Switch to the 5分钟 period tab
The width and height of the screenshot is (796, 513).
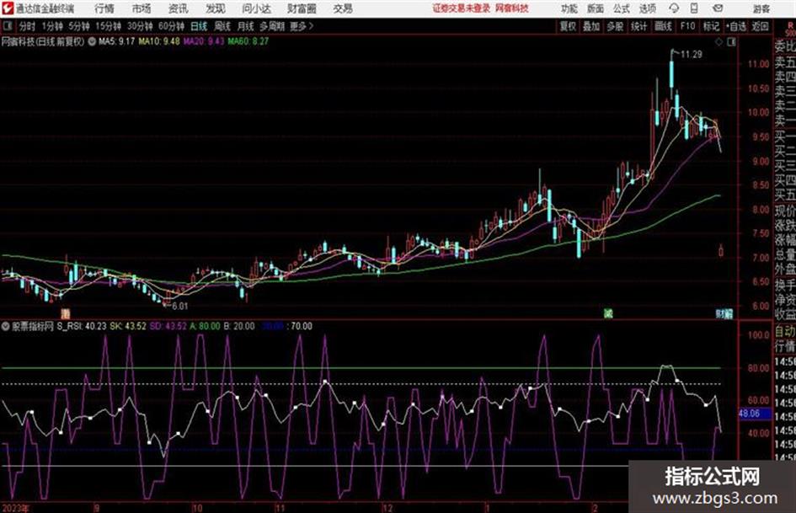click(78, 26)
